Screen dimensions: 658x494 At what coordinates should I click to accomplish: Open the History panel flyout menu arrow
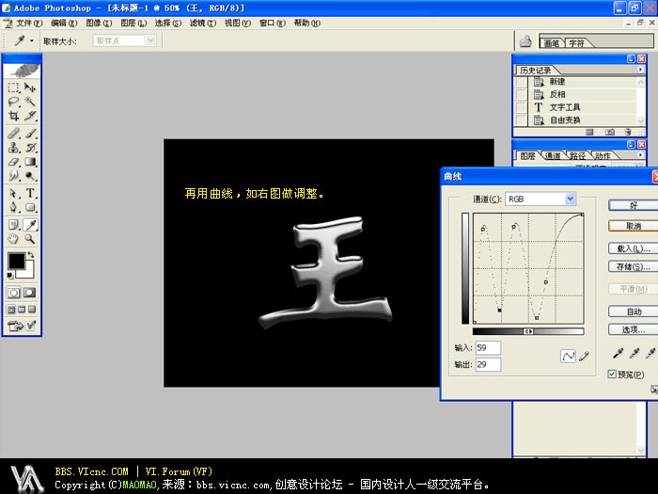point(640,71)
